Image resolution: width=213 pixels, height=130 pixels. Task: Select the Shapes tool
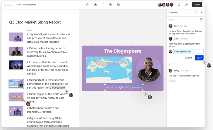111,5
